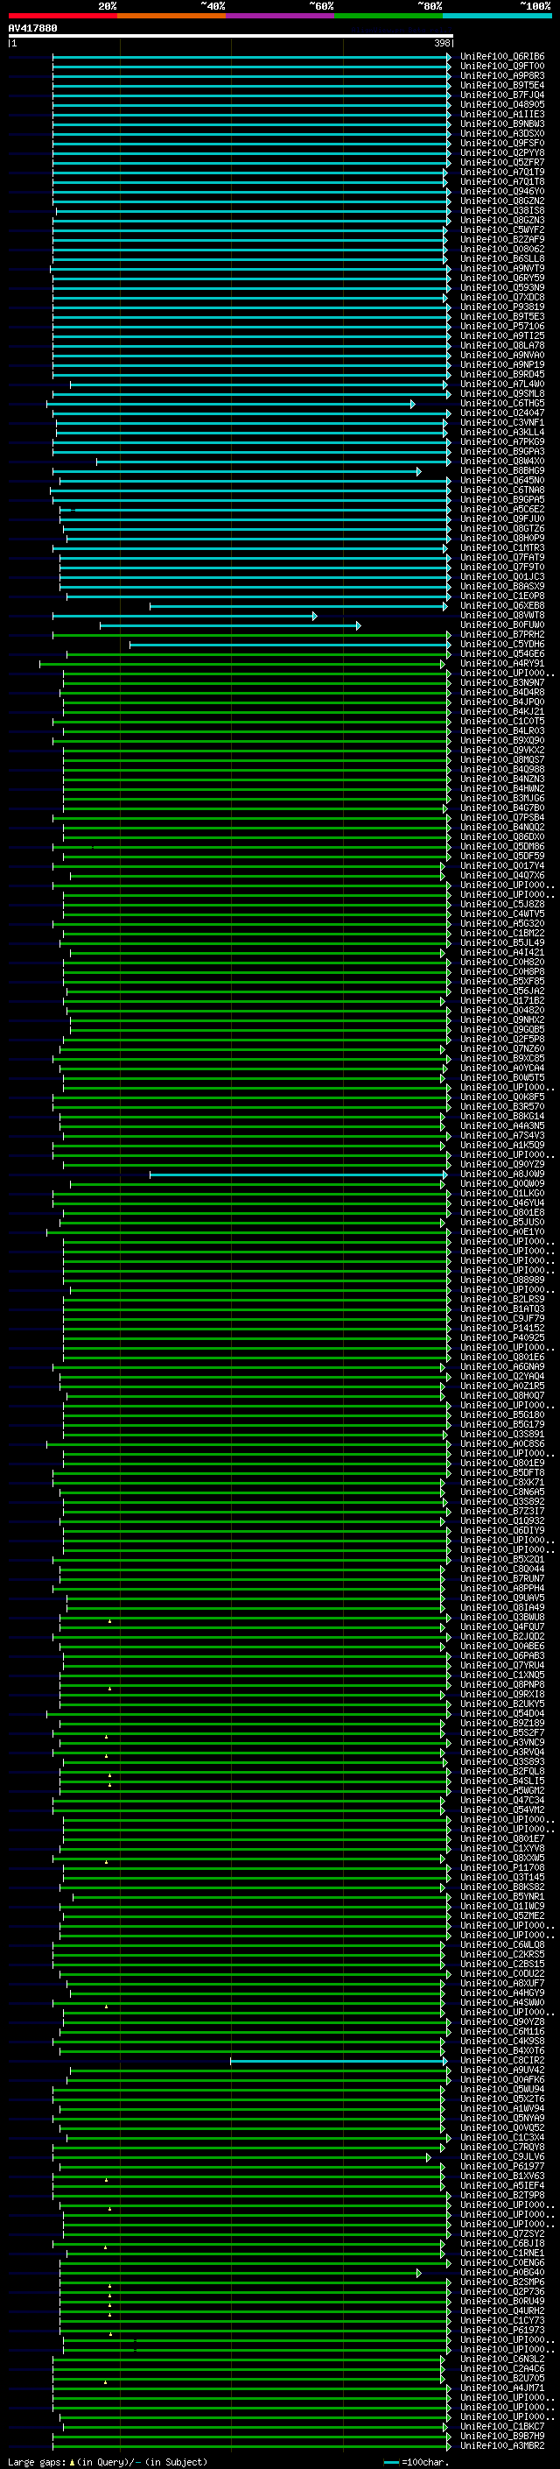This screenshot has height=2469, width=560.
Task: Click the orange ~40% identity legend segment
Action: click(171, 16)
